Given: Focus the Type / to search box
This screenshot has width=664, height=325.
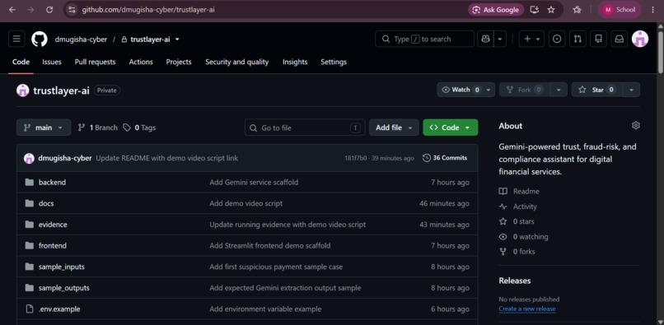Looking at the screenshot, I should (x=425, y=39).
